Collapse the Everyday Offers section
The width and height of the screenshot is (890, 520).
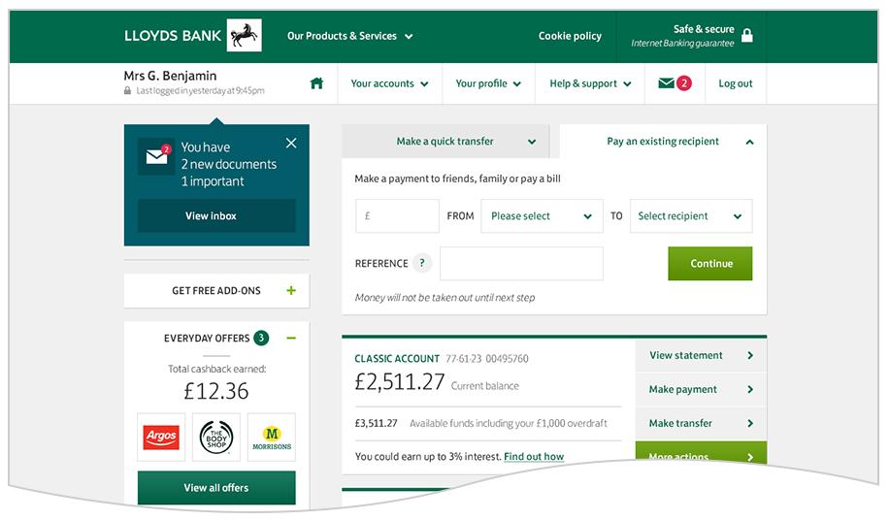[291, 338]
